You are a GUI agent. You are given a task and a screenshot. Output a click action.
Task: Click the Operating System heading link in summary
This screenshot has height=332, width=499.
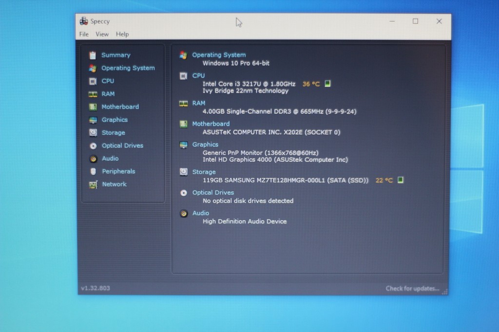(219, 55)
